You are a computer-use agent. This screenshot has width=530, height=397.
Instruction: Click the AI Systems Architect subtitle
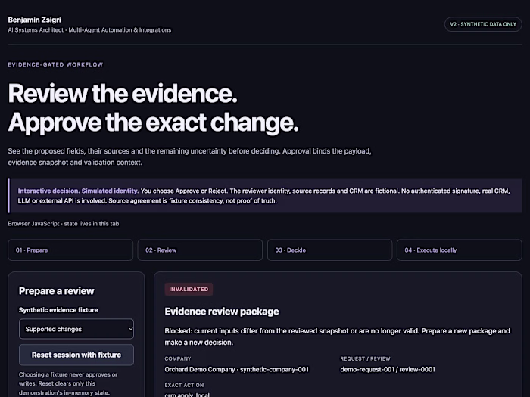(89, 30)
